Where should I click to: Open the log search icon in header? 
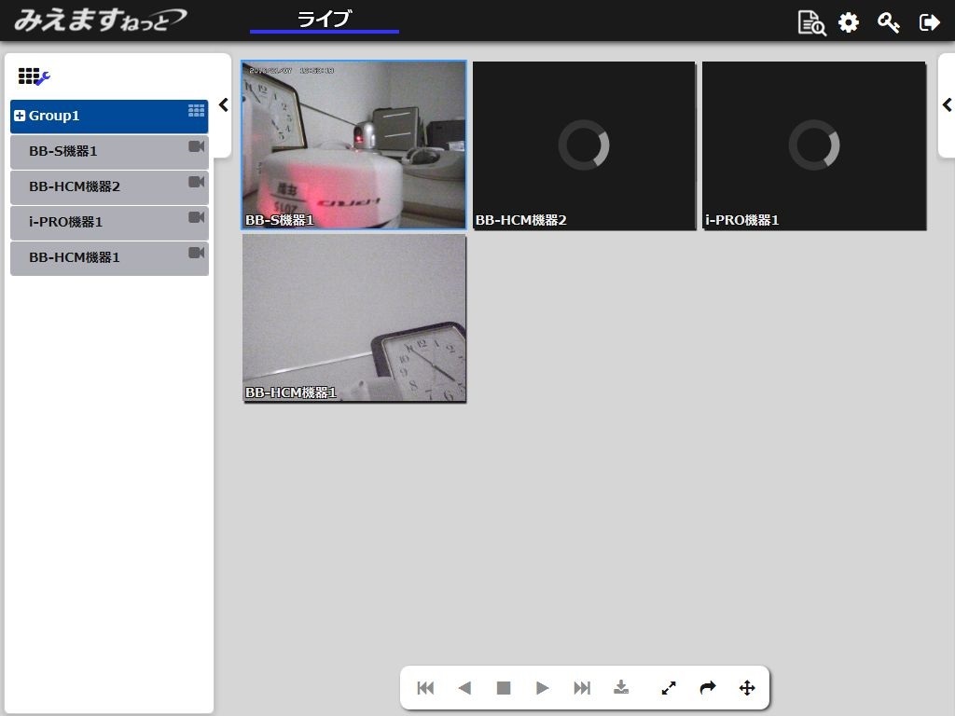click(811, 22)
